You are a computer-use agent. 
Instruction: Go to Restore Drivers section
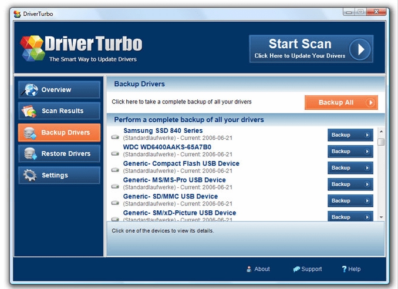pyautogui.click(x=59, y=154)
